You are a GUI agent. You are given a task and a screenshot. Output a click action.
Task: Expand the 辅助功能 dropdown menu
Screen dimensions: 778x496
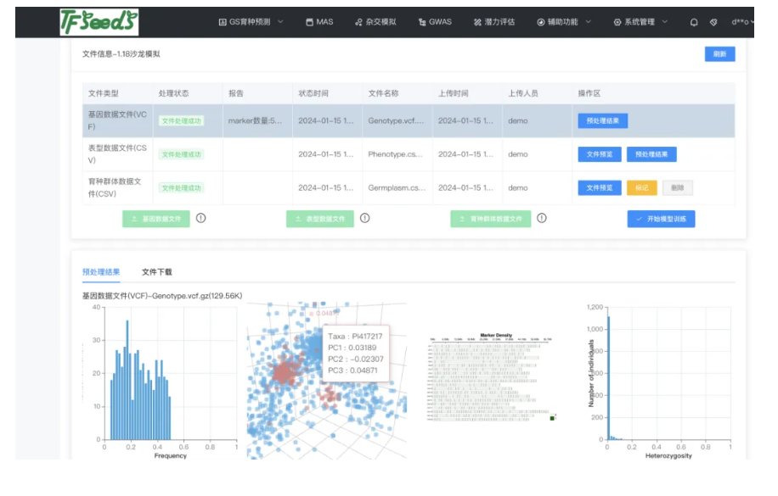(x=564, y=22)
